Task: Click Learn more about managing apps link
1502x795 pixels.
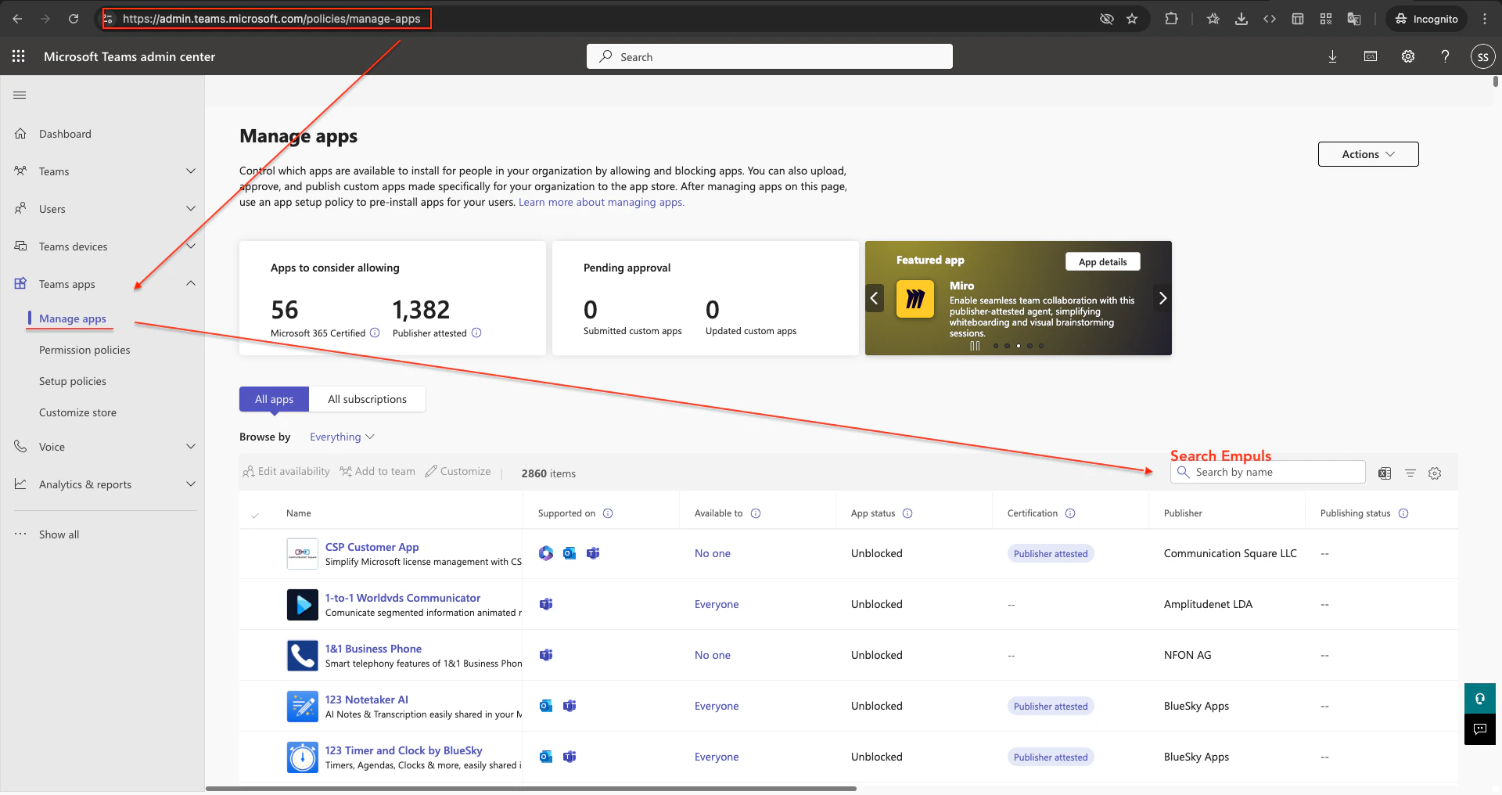Action: 601,202
